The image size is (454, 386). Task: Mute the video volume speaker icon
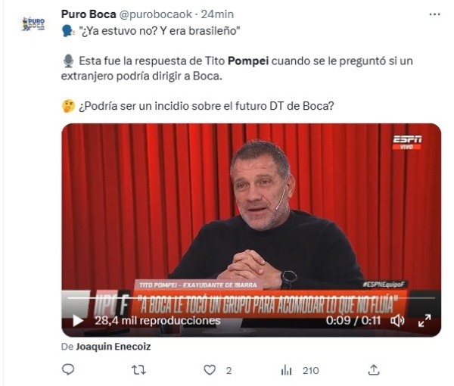coord(397,321)
